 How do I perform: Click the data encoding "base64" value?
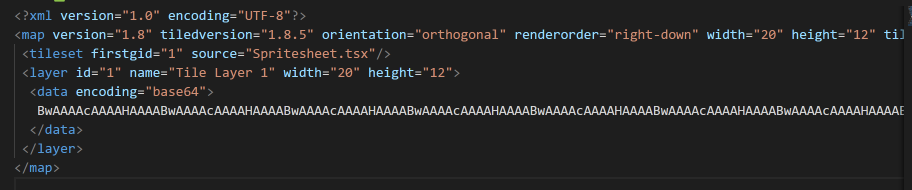175,92
